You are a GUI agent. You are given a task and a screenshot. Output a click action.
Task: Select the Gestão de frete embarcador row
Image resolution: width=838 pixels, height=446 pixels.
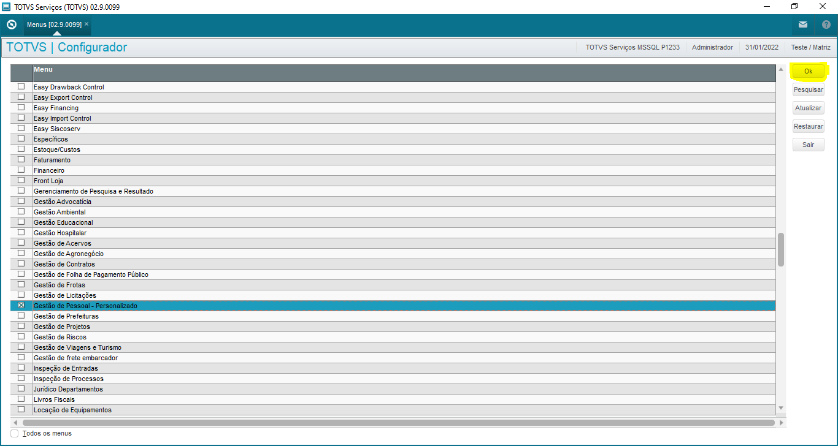click(x=393, y=358)
